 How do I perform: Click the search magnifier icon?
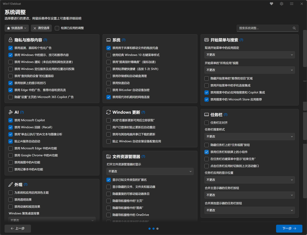(294, 28)
